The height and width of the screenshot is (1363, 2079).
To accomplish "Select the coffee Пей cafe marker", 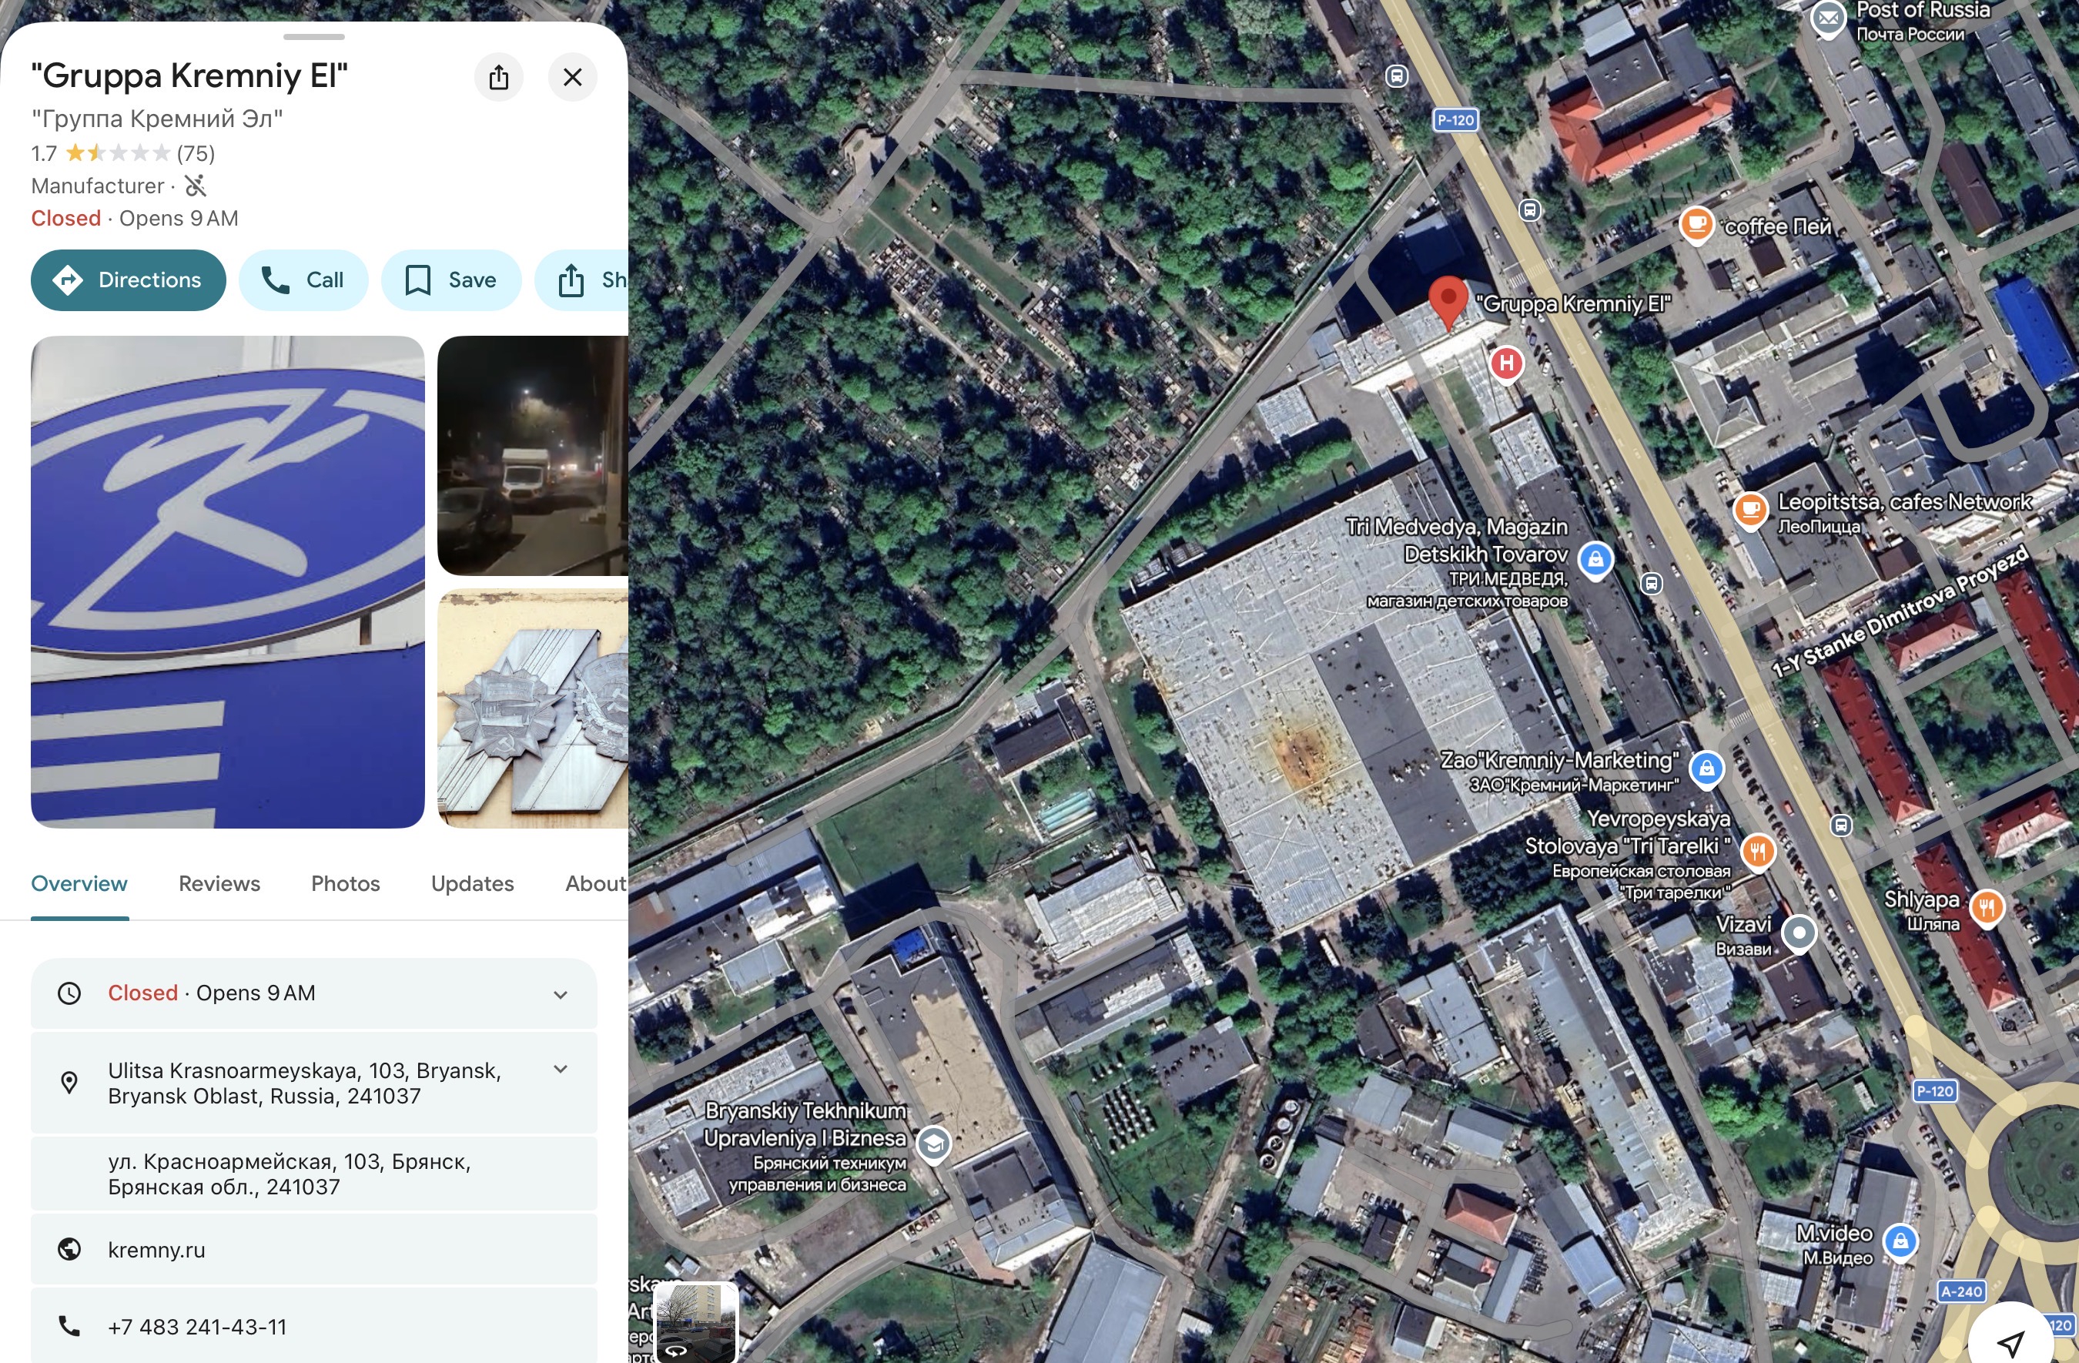I will [1696, 225].
